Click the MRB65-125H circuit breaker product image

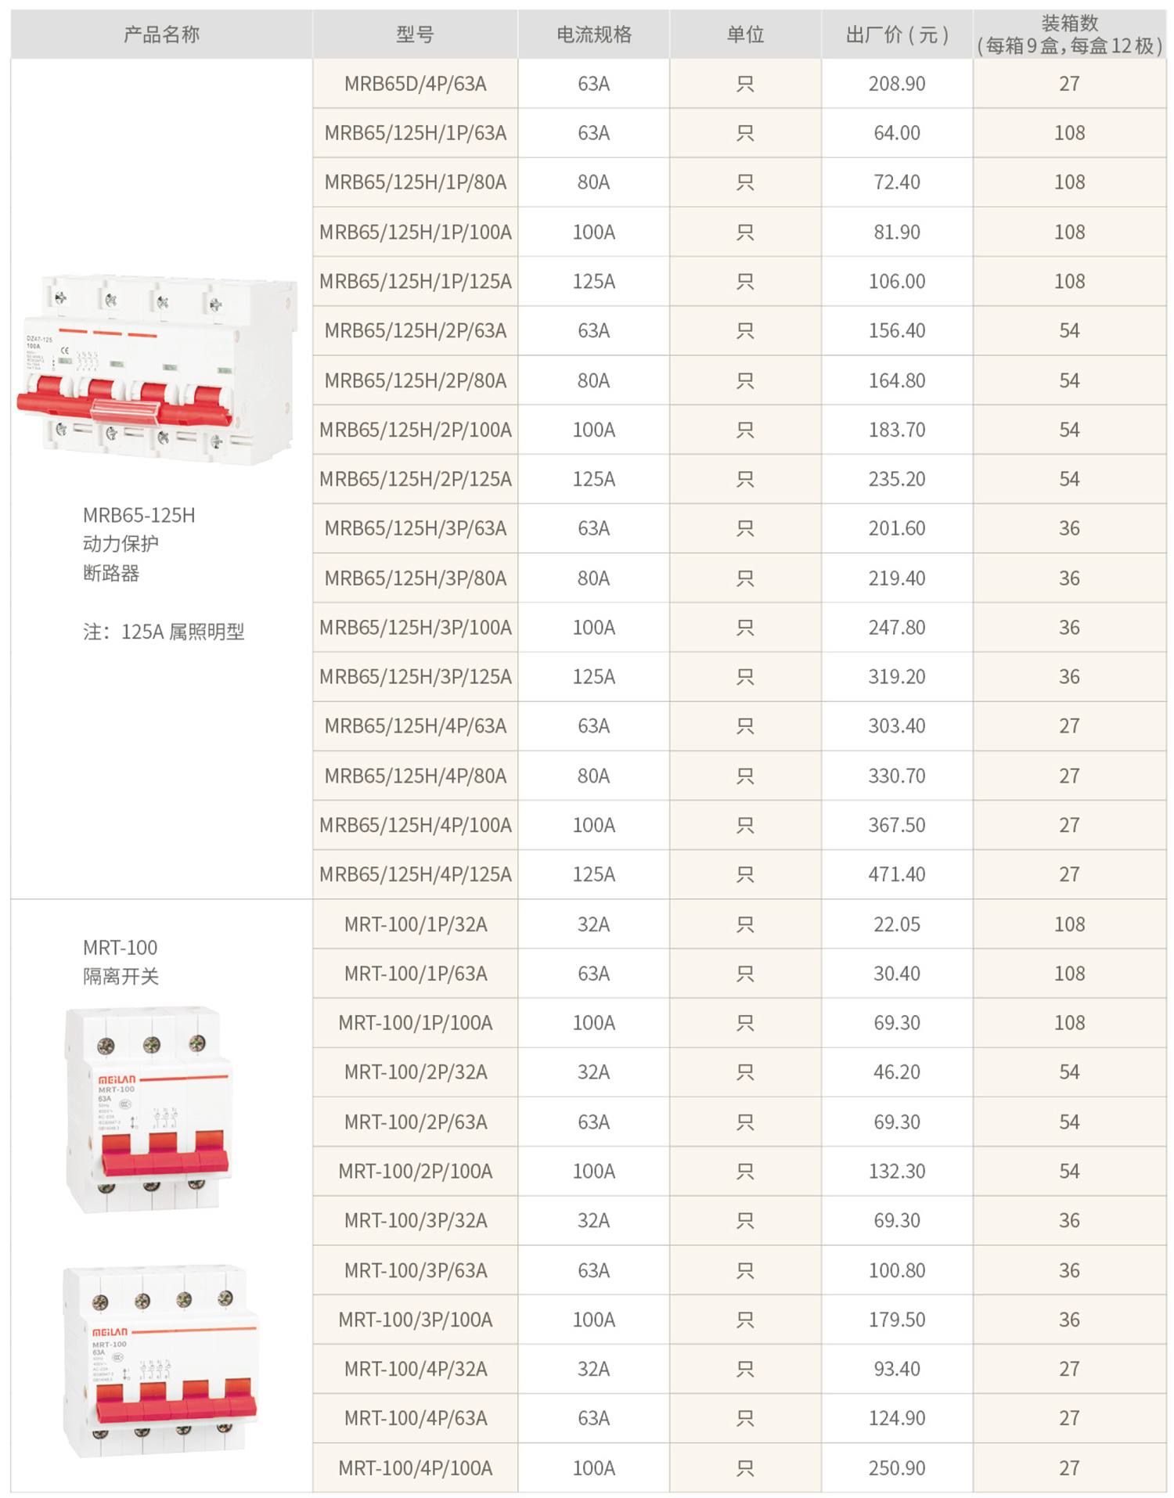point(157,369)
